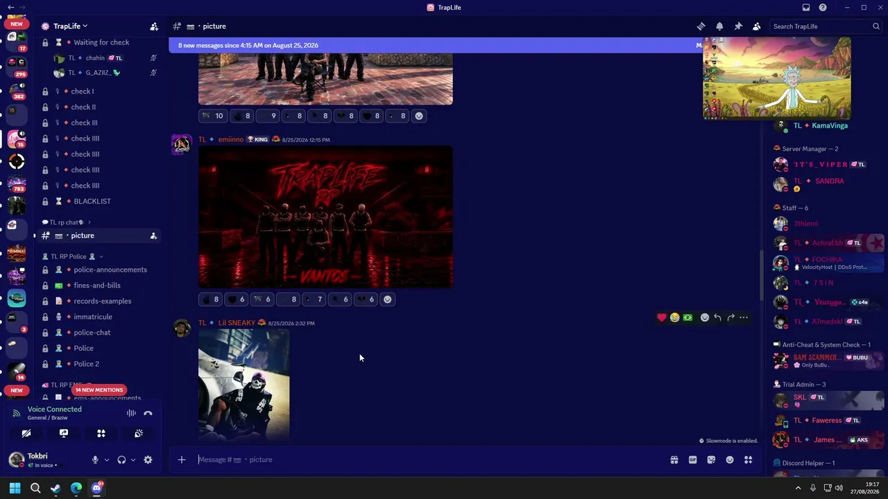
Task: Open Windows taskbar search
Action: click(35, 488)
